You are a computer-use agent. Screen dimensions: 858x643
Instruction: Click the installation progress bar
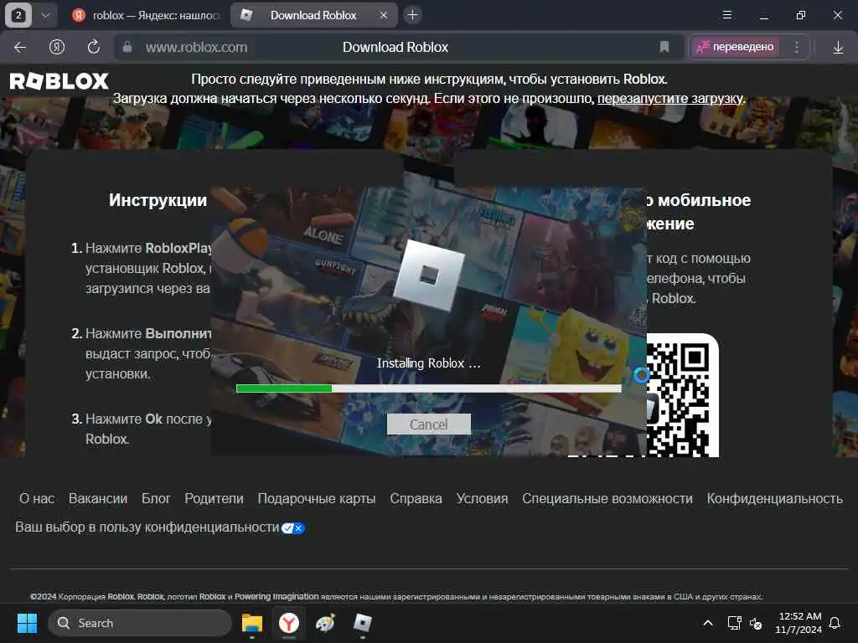(x=428, y=388)
